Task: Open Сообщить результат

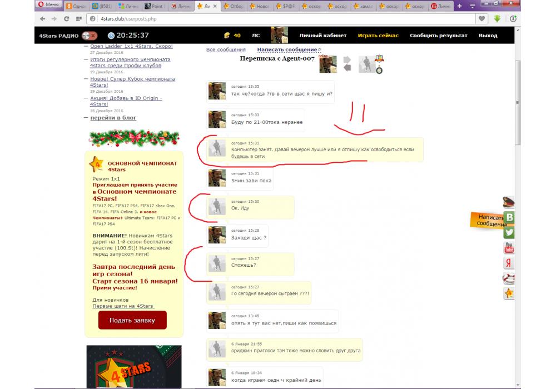Action: tap(439, 36)
